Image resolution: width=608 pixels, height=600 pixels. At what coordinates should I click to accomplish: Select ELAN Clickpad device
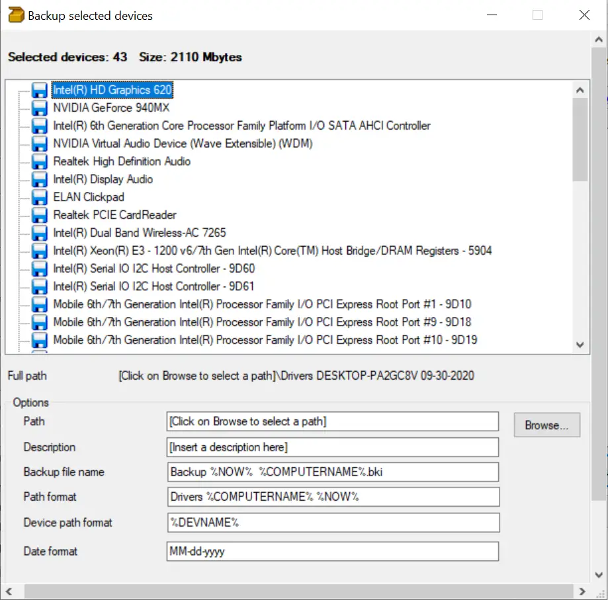point(89,197)
